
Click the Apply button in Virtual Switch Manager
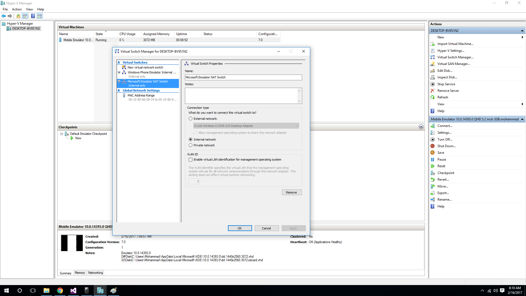[293, 228]
